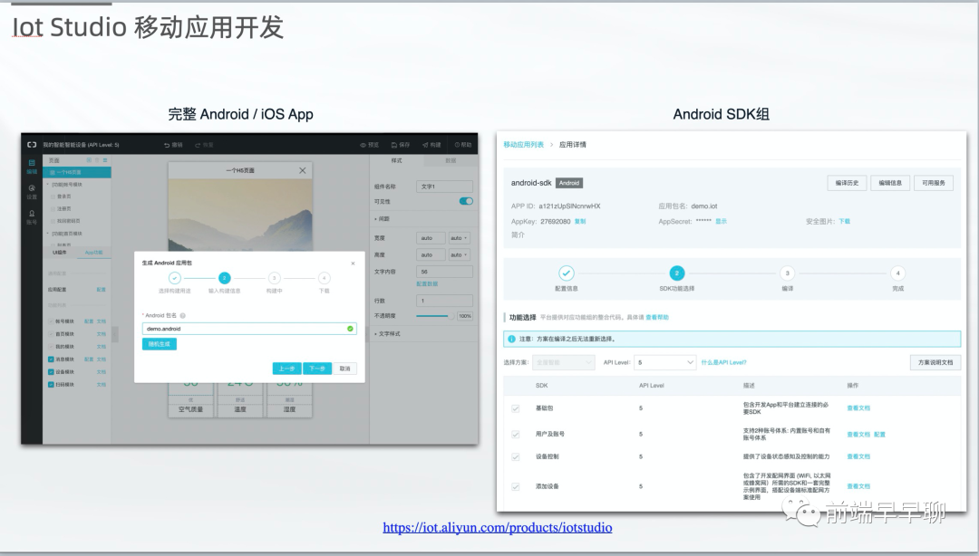Click the completed 配置信息 step check icon
The width and height of the screenshot is (979, 556).
click(x=567, y=273)
